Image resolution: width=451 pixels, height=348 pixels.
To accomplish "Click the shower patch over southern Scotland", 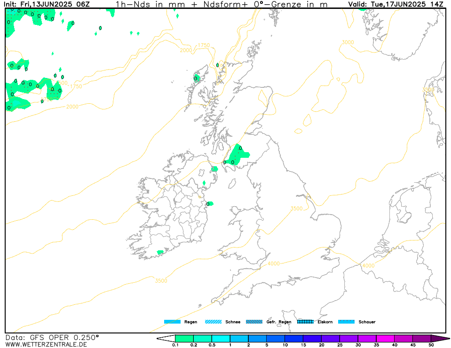I will pyautogui.click(x=237, y=155).
